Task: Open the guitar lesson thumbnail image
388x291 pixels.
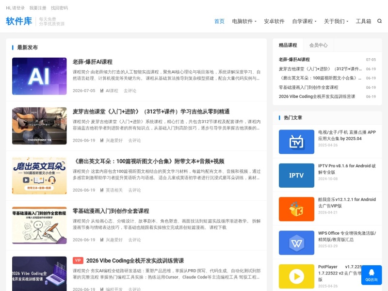Action: point(39,126)
